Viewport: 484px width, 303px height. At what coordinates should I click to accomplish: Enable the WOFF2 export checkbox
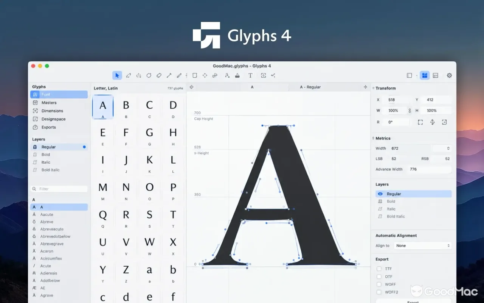pyautogui.click(x=379, y=292)
